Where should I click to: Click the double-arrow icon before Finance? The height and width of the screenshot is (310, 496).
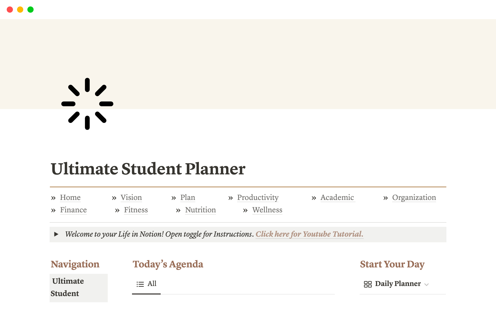(53, 211)
